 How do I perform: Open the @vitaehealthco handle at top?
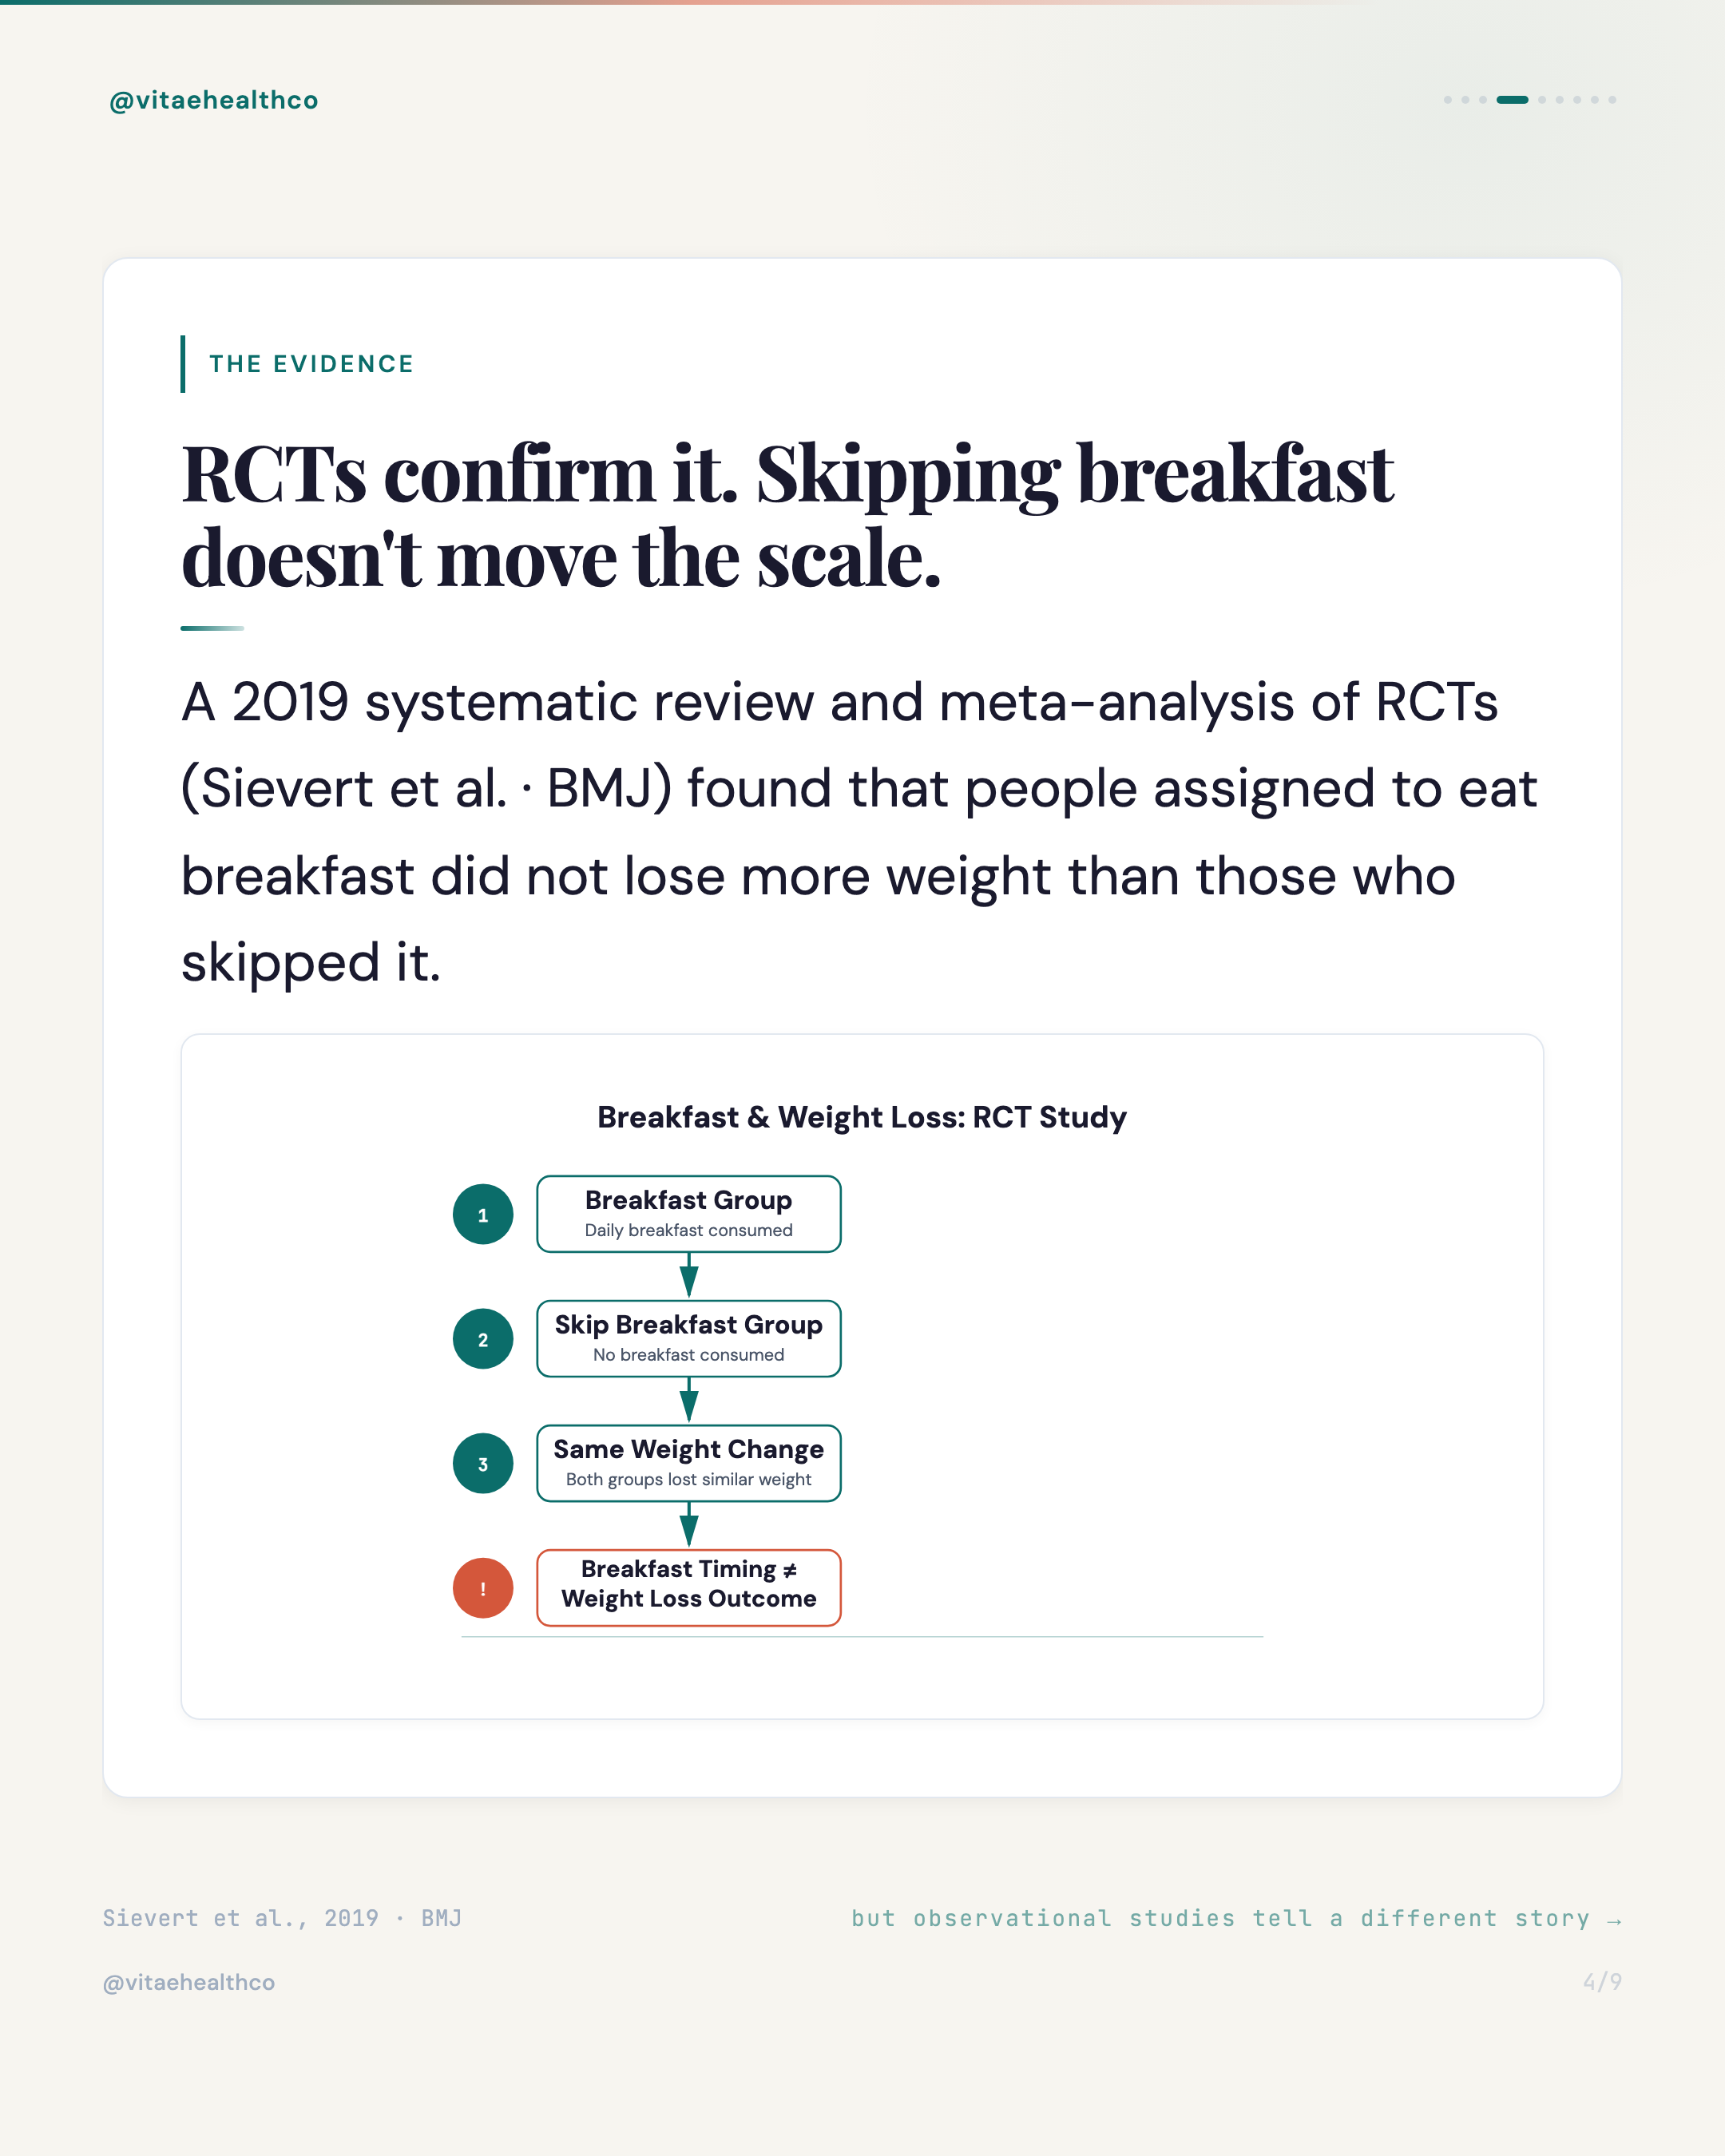click(x=213, y=100)
